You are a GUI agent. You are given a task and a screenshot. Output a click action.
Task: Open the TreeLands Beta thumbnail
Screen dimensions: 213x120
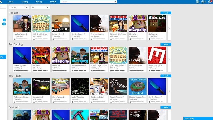(99, 87)
